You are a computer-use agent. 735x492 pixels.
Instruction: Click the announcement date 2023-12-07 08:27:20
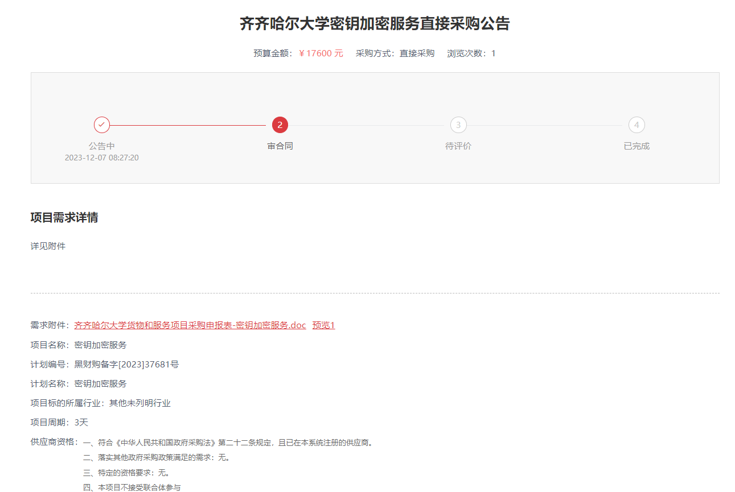102,157
